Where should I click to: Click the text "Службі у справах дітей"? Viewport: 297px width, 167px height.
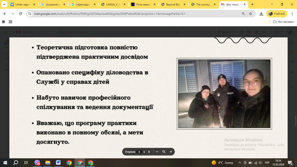(73, 82)
